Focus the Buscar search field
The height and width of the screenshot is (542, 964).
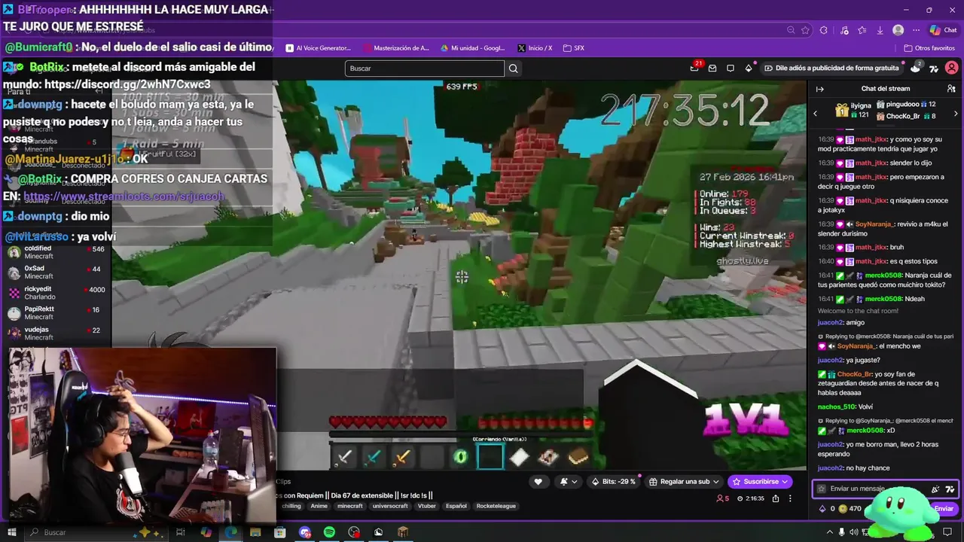[x=425, y=69]
